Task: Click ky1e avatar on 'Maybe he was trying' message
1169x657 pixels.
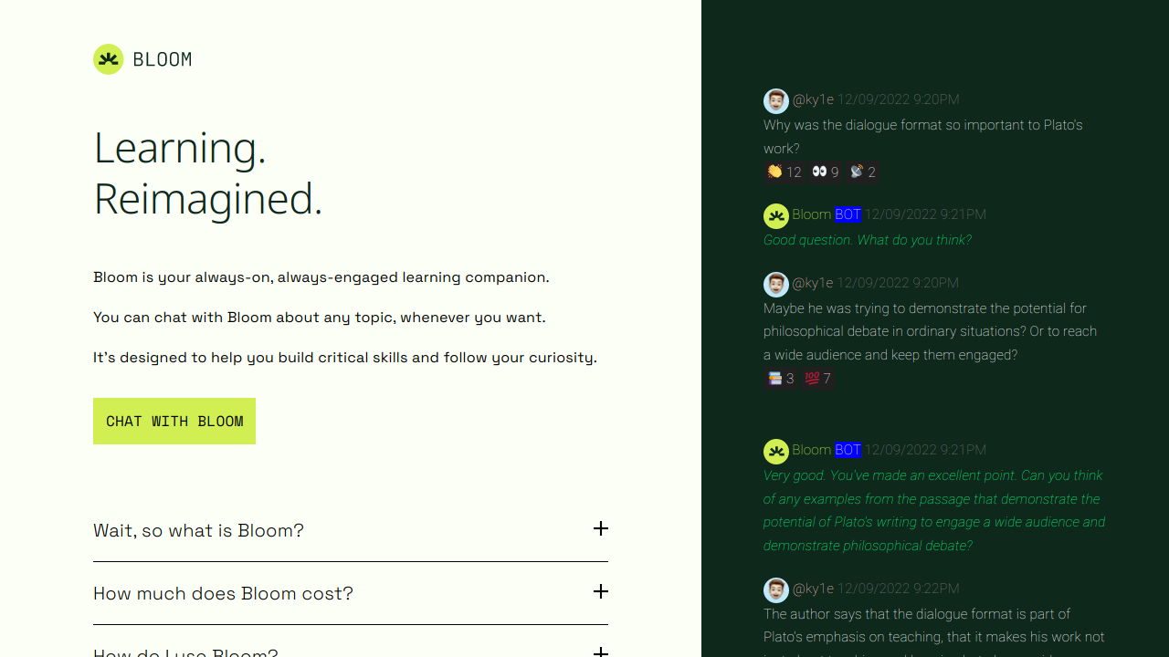Action: (x=776, y=284)
